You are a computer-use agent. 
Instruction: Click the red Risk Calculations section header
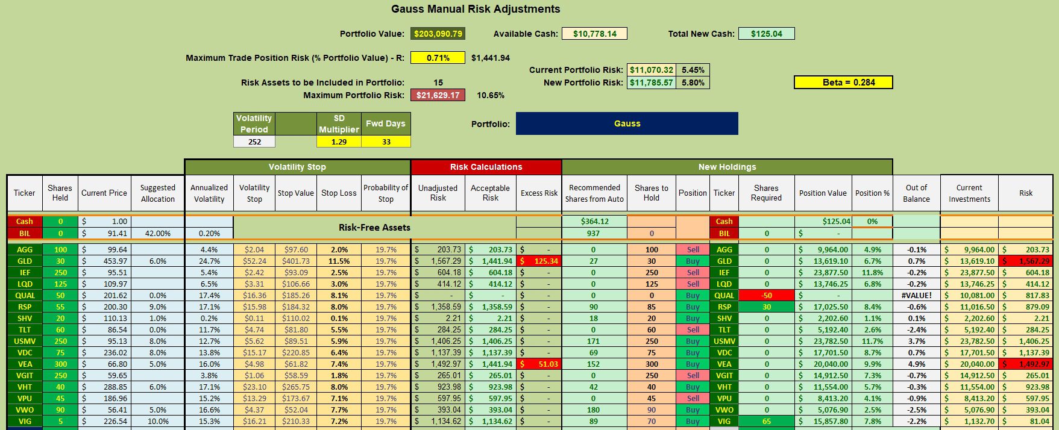click(x=486, y=167)
